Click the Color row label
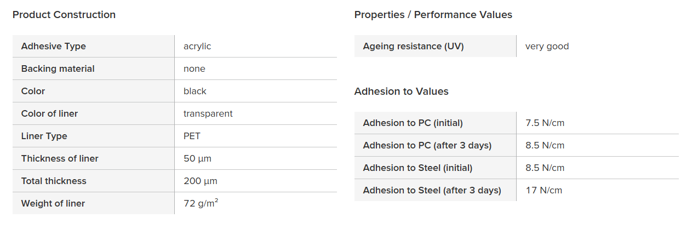Image resolution: width=698 pixels, height=229 pixels. click(33, 91)
